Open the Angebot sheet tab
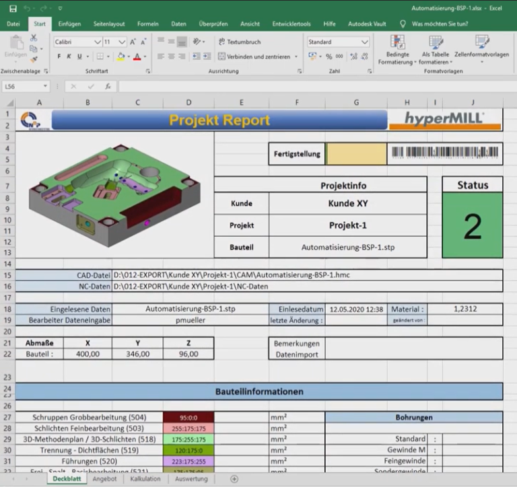The height and width of the screenshot is (487, 517). point(104,479)
